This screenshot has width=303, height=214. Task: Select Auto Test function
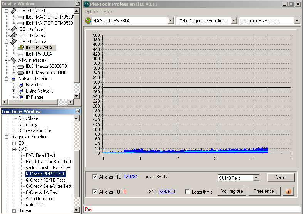(35, 205)
